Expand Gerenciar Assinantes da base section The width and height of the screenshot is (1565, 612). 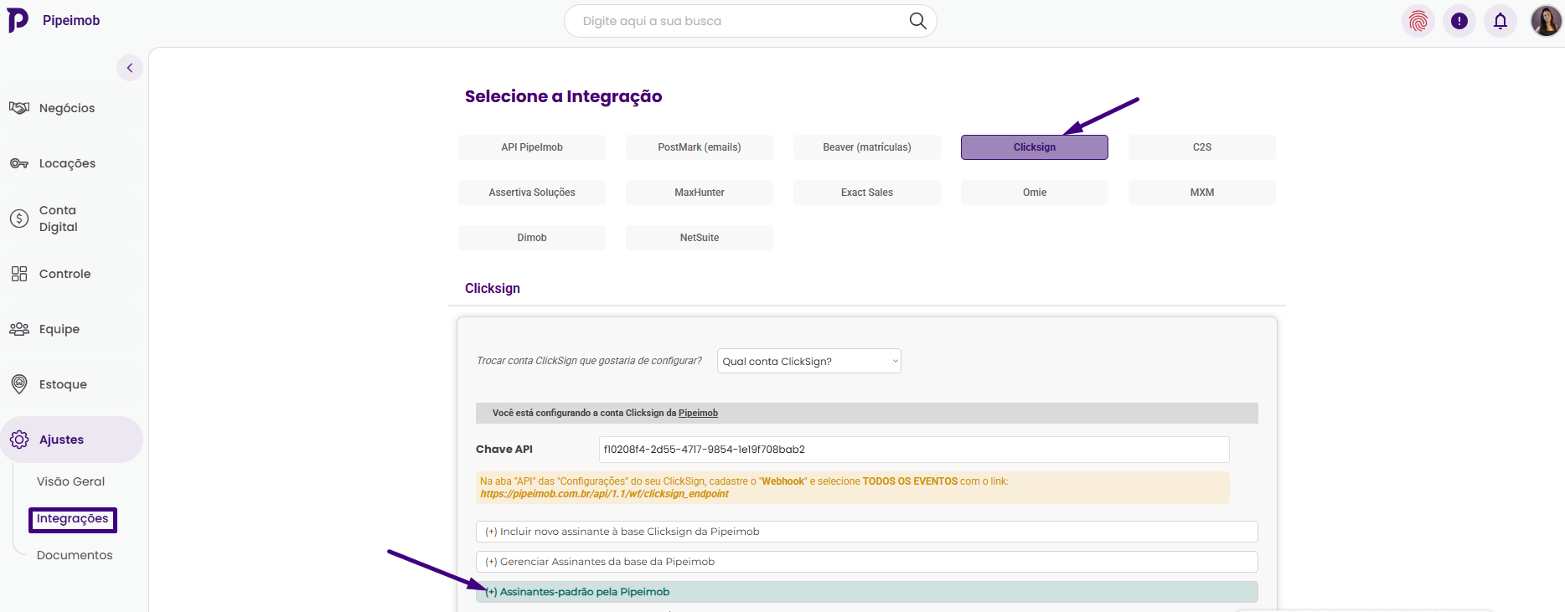866,562
